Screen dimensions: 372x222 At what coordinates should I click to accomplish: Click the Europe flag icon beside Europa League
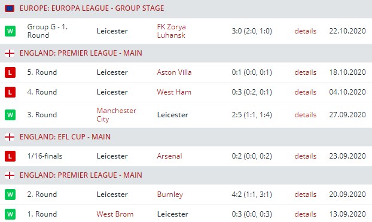click(10, 8)
